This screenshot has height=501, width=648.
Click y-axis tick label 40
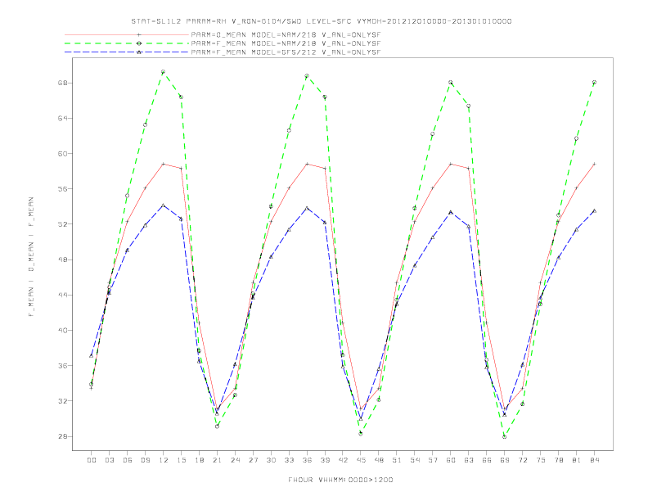pyautogui.click(x=62, y=330)
